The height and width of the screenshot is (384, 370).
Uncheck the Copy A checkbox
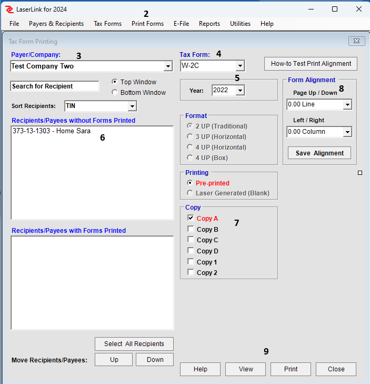191,218
